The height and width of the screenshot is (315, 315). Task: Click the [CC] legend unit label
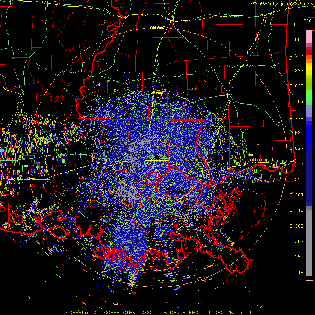coord(299,24)
